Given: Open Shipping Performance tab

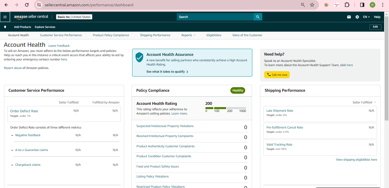Looking at the screenshot, I should [x=155, y=35].
